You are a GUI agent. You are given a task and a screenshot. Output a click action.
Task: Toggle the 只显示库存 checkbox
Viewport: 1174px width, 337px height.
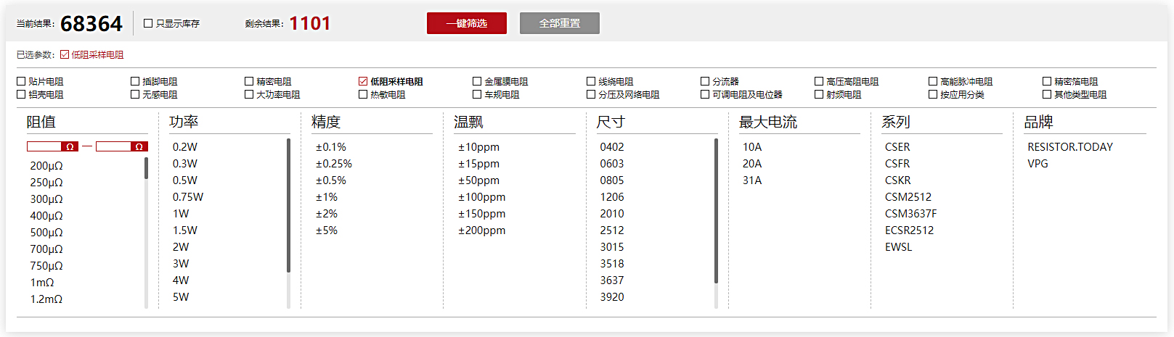point(148,23)
